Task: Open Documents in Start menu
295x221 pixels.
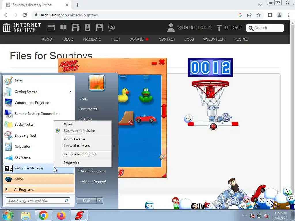Action: click(88, 109)
